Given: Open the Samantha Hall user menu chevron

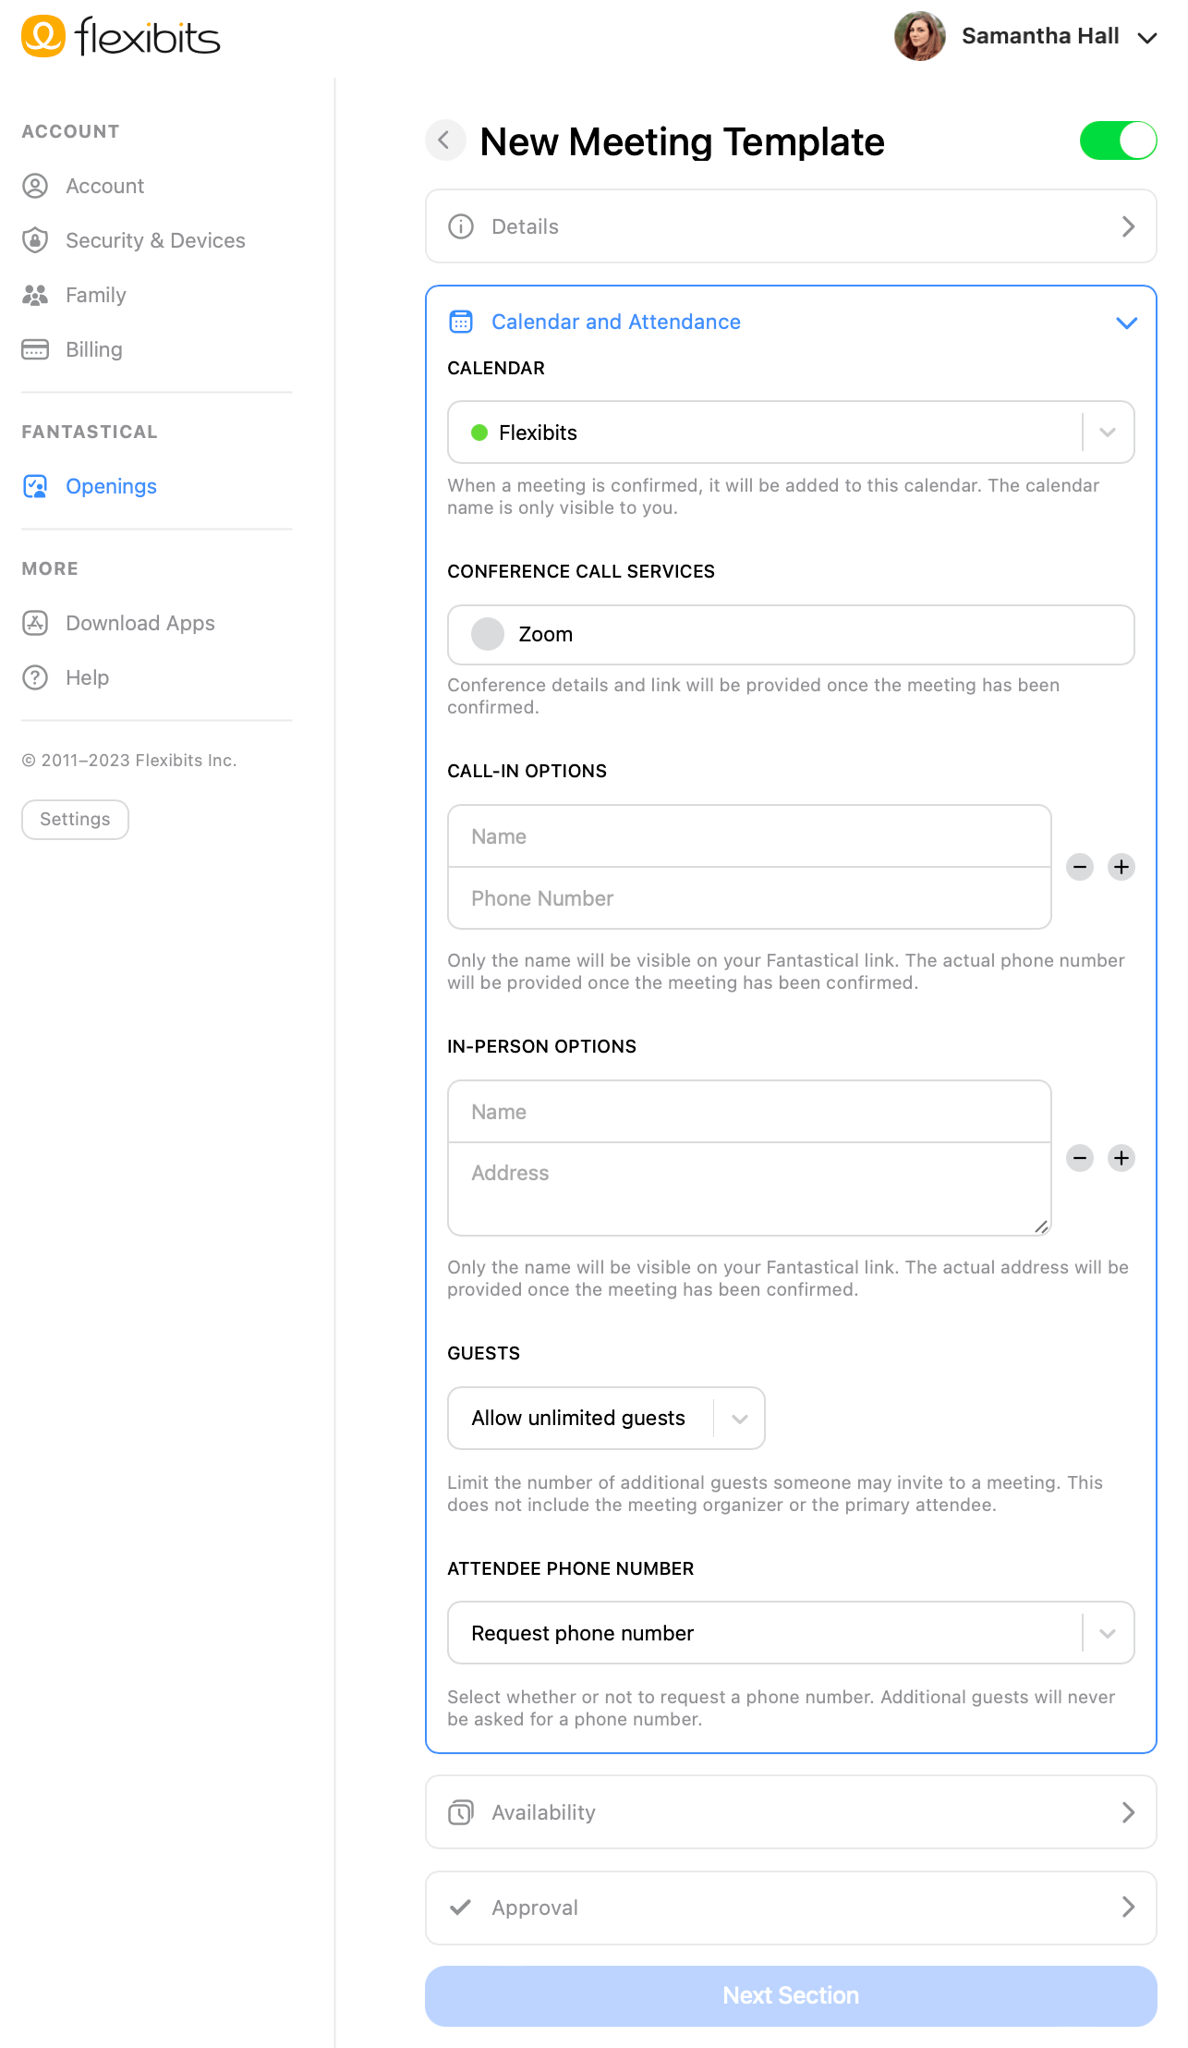Looking at the screenshot, I should (x=1147, y=38).
